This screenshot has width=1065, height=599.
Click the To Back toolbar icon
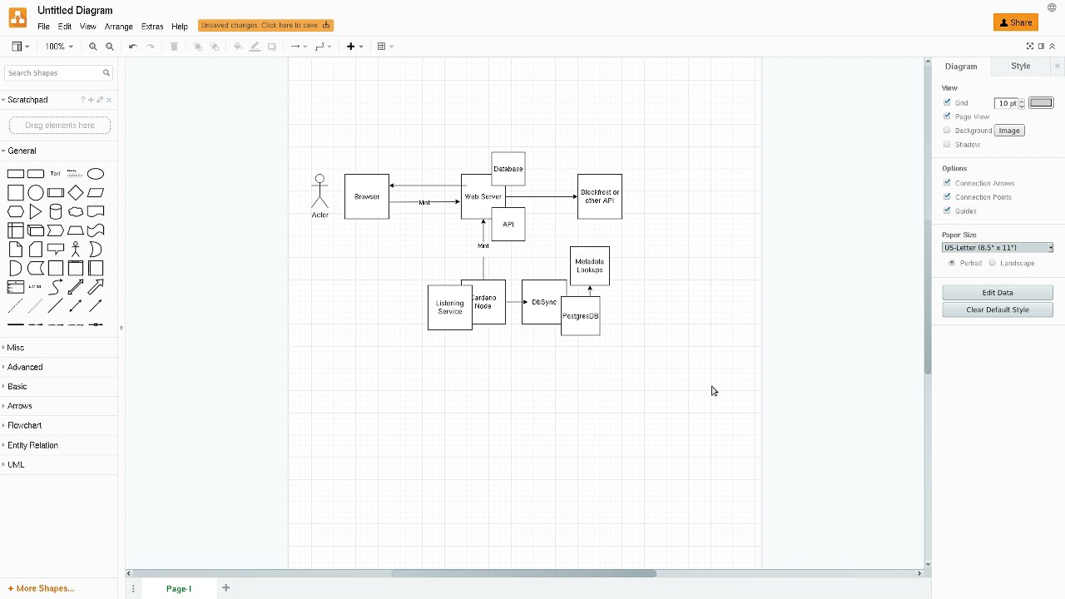coord(215,47)
